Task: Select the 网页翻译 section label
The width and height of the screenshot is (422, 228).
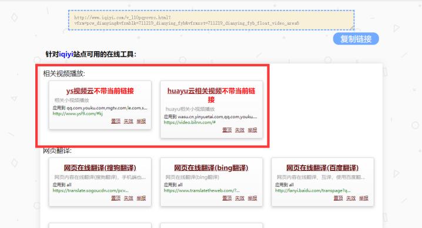Action: [x=58, y=151]
